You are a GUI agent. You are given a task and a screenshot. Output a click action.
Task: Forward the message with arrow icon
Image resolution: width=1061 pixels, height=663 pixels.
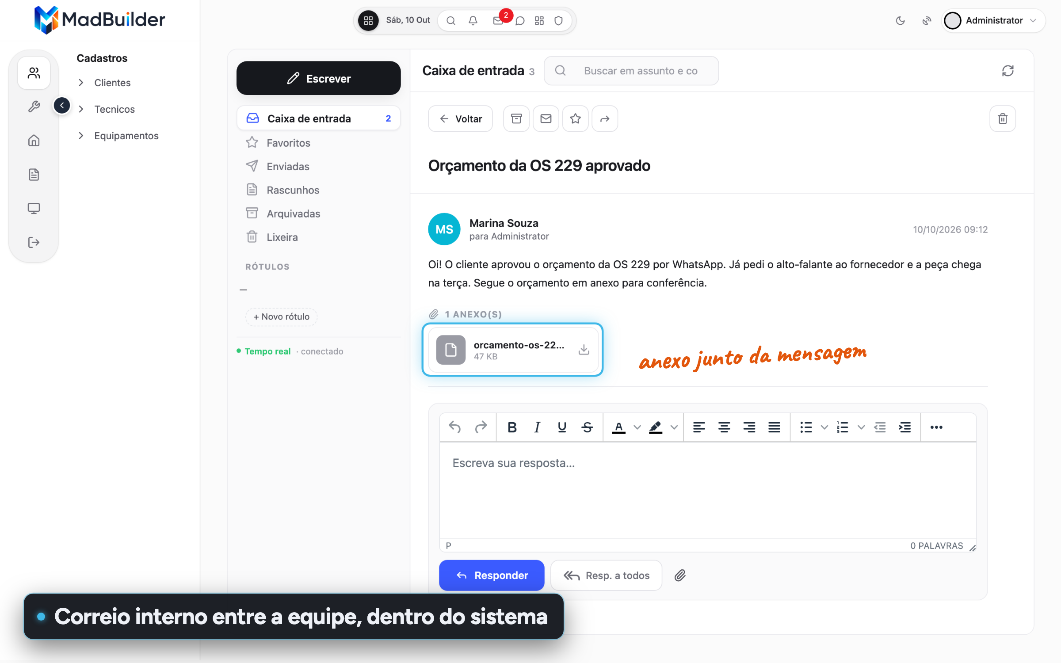(605, 118)
